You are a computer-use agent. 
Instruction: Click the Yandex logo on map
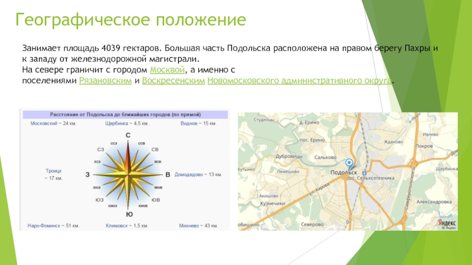click(x=447, y=223)
